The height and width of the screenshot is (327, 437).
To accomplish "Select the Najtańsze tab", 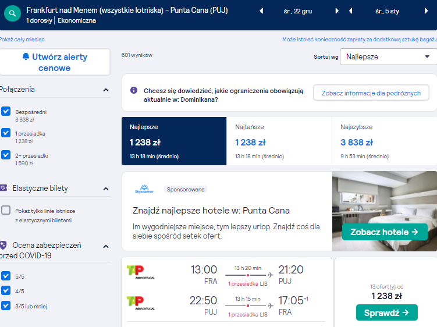I will coord(279,141).
